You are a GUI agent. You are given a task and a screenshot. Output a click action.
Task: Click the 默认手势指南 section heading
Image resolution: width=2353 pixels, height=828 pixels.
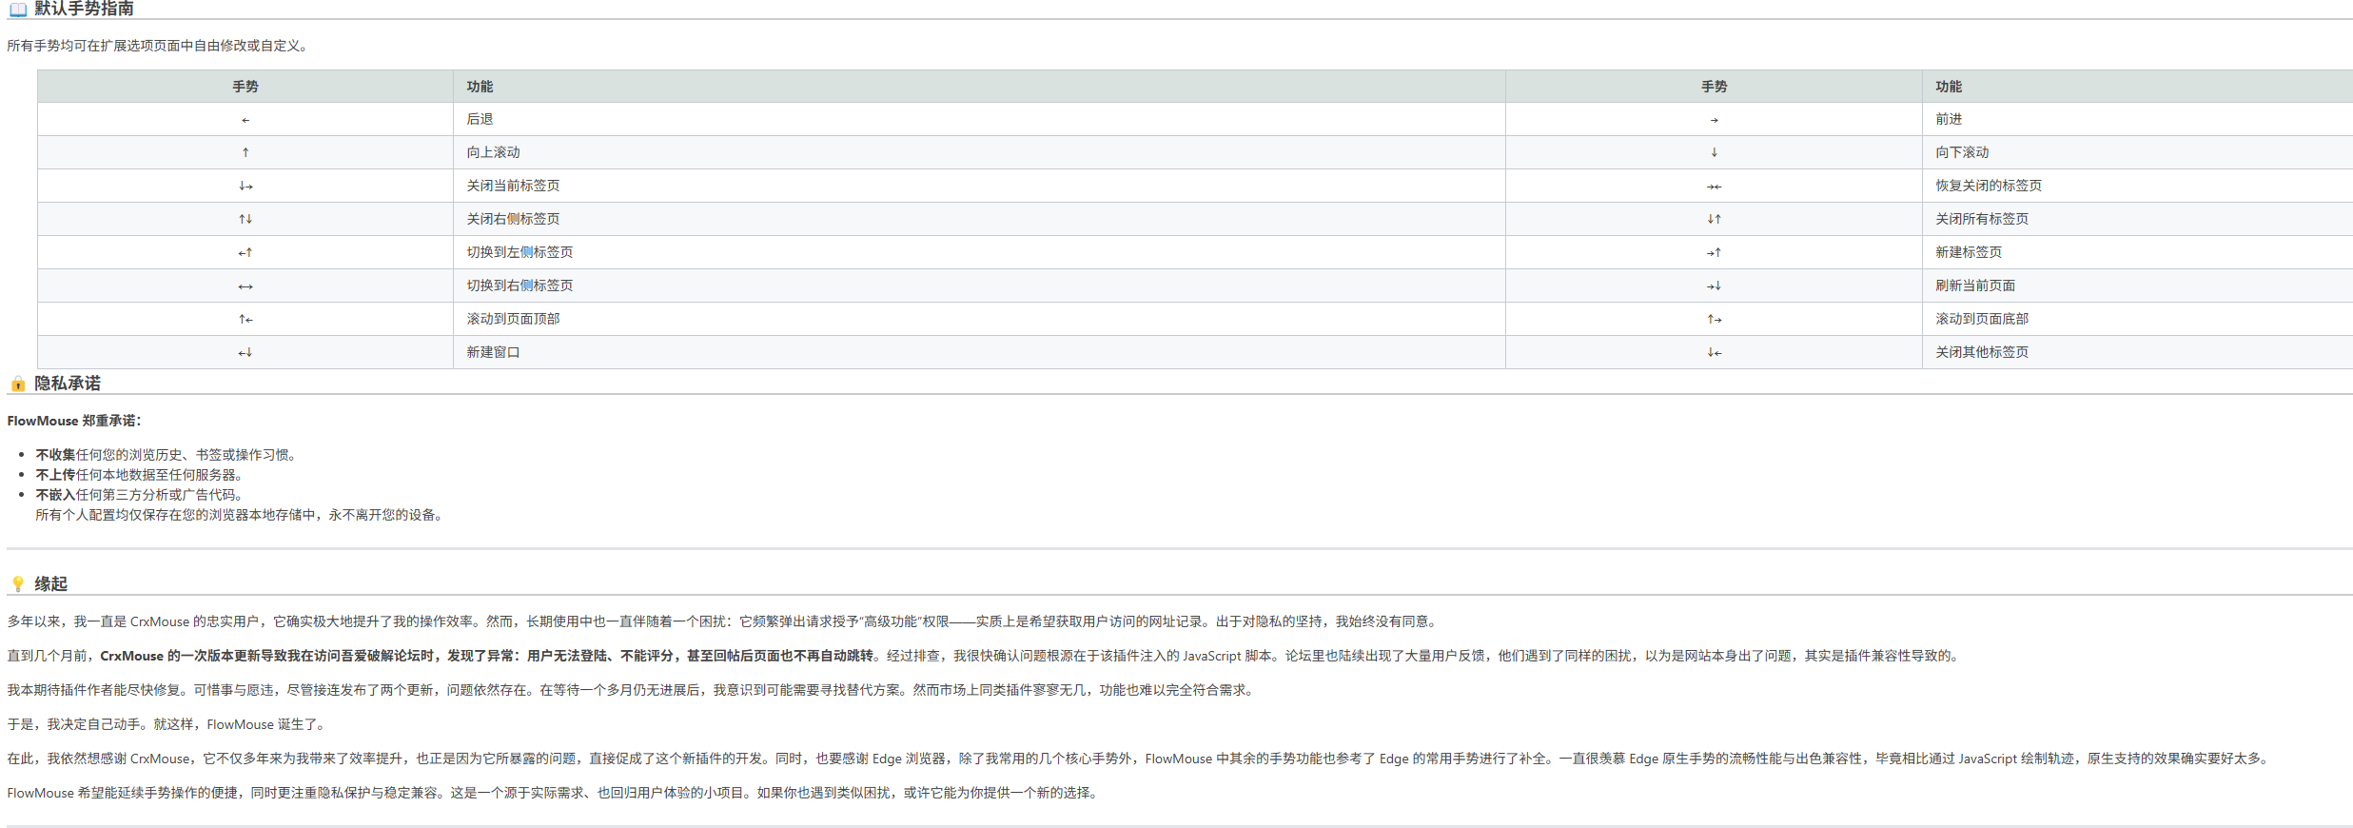point(84,10)
